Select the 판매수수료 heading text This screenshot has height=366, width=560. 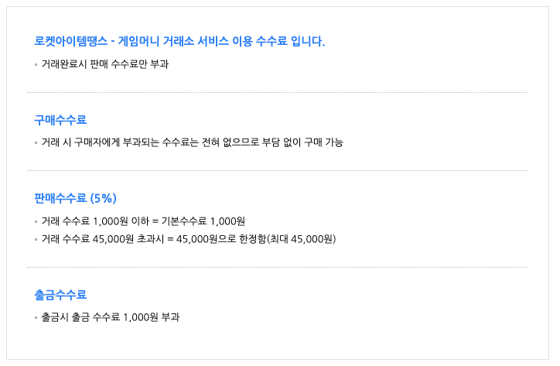pyautogui.click(x=60, y=198)
